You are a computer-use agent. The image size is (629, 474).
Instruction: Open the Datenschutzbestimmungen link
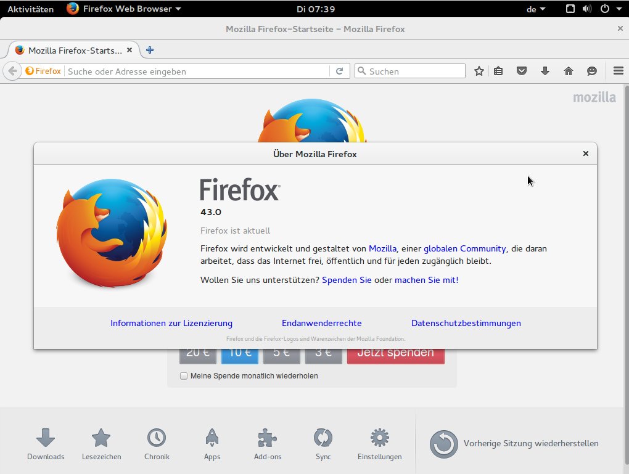(x=466, y=323)
